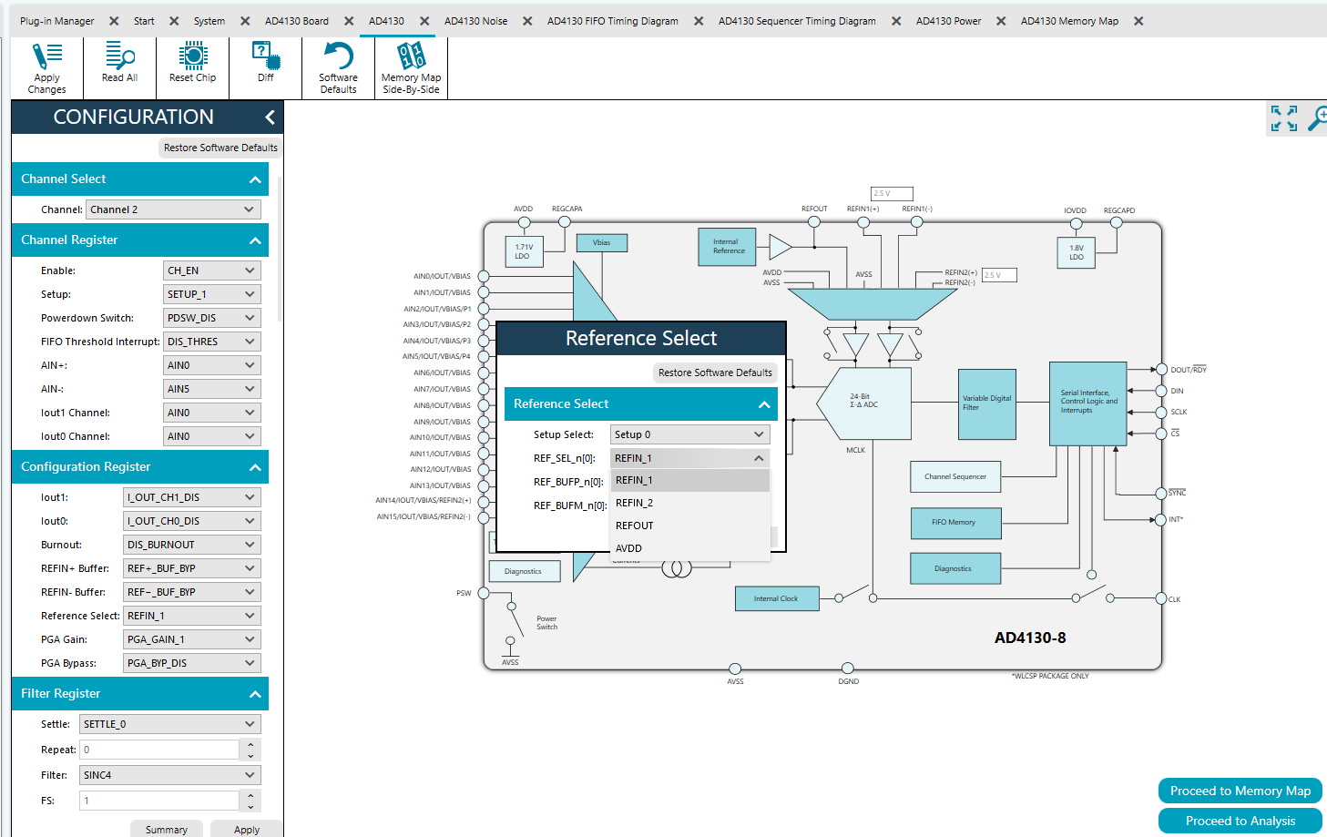The width and height of the screenshot is (1327, 837).
Task: Click the fit-diagram-to-screen icon
Action: [1284, 118]
